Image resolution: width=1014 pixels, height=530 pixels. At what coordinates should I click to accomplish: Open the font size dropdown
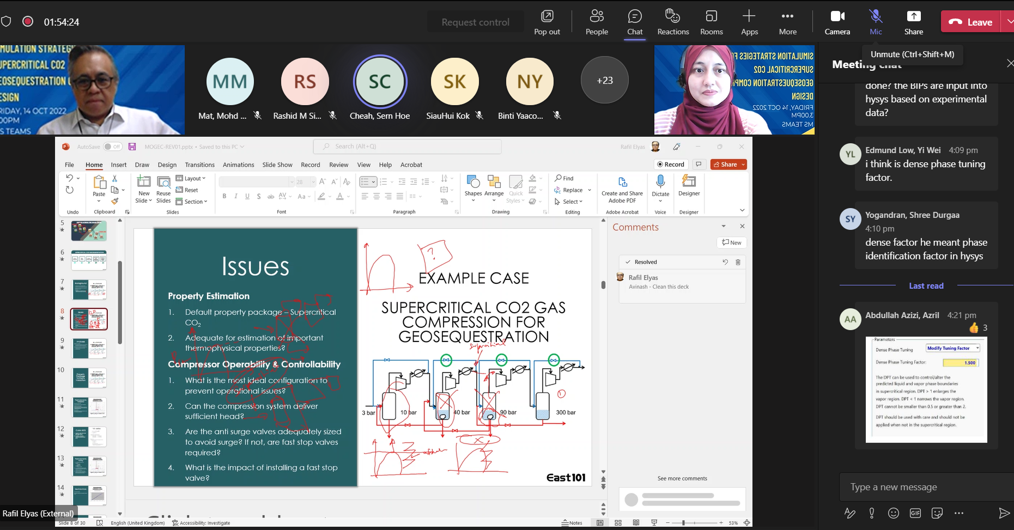click(313, 182)
